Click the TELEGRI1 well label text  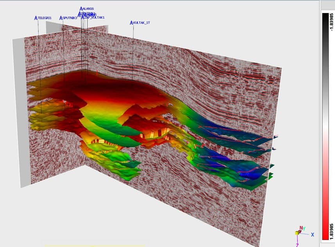(x=45, y=18)
